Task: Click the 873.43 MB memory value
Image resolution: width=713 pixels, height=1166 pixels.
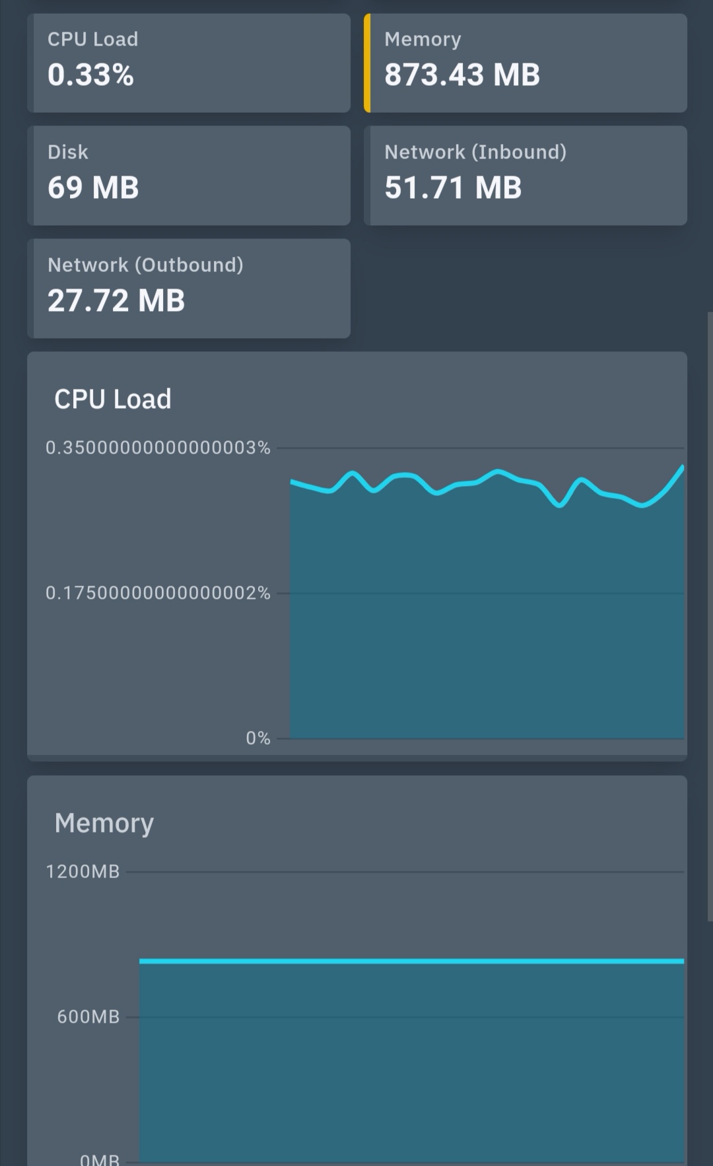Action: 462,75
